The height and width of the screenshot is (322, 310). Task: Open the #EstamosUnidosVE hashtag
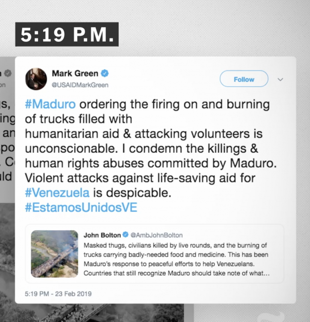pos(81,207)
